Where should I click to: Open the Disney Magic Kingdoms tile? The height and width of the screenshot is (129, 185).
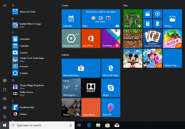click(x=133, y=58)
